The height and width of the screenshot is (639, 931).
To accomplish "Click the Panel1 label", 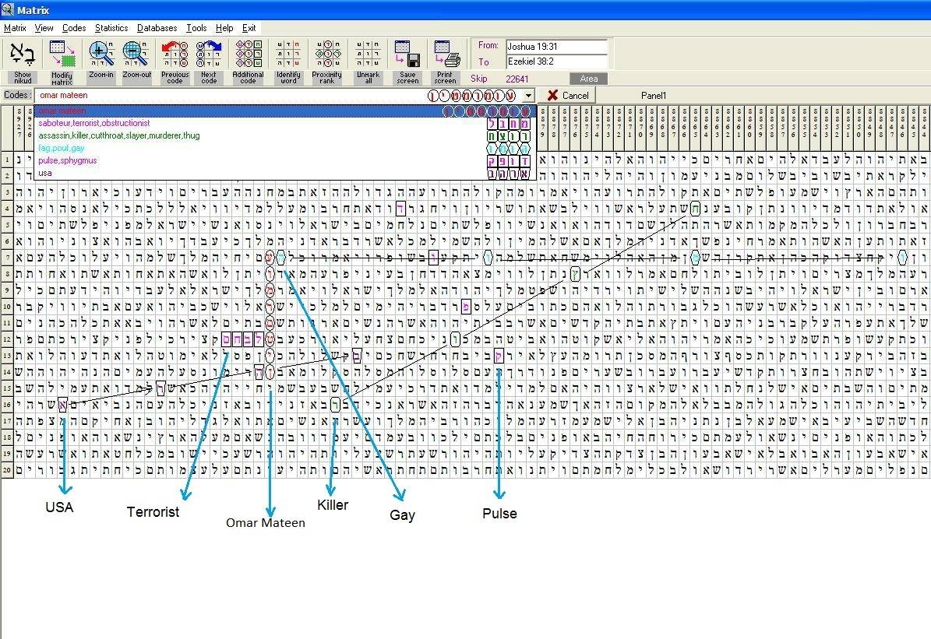I will [x=654, y=96].
